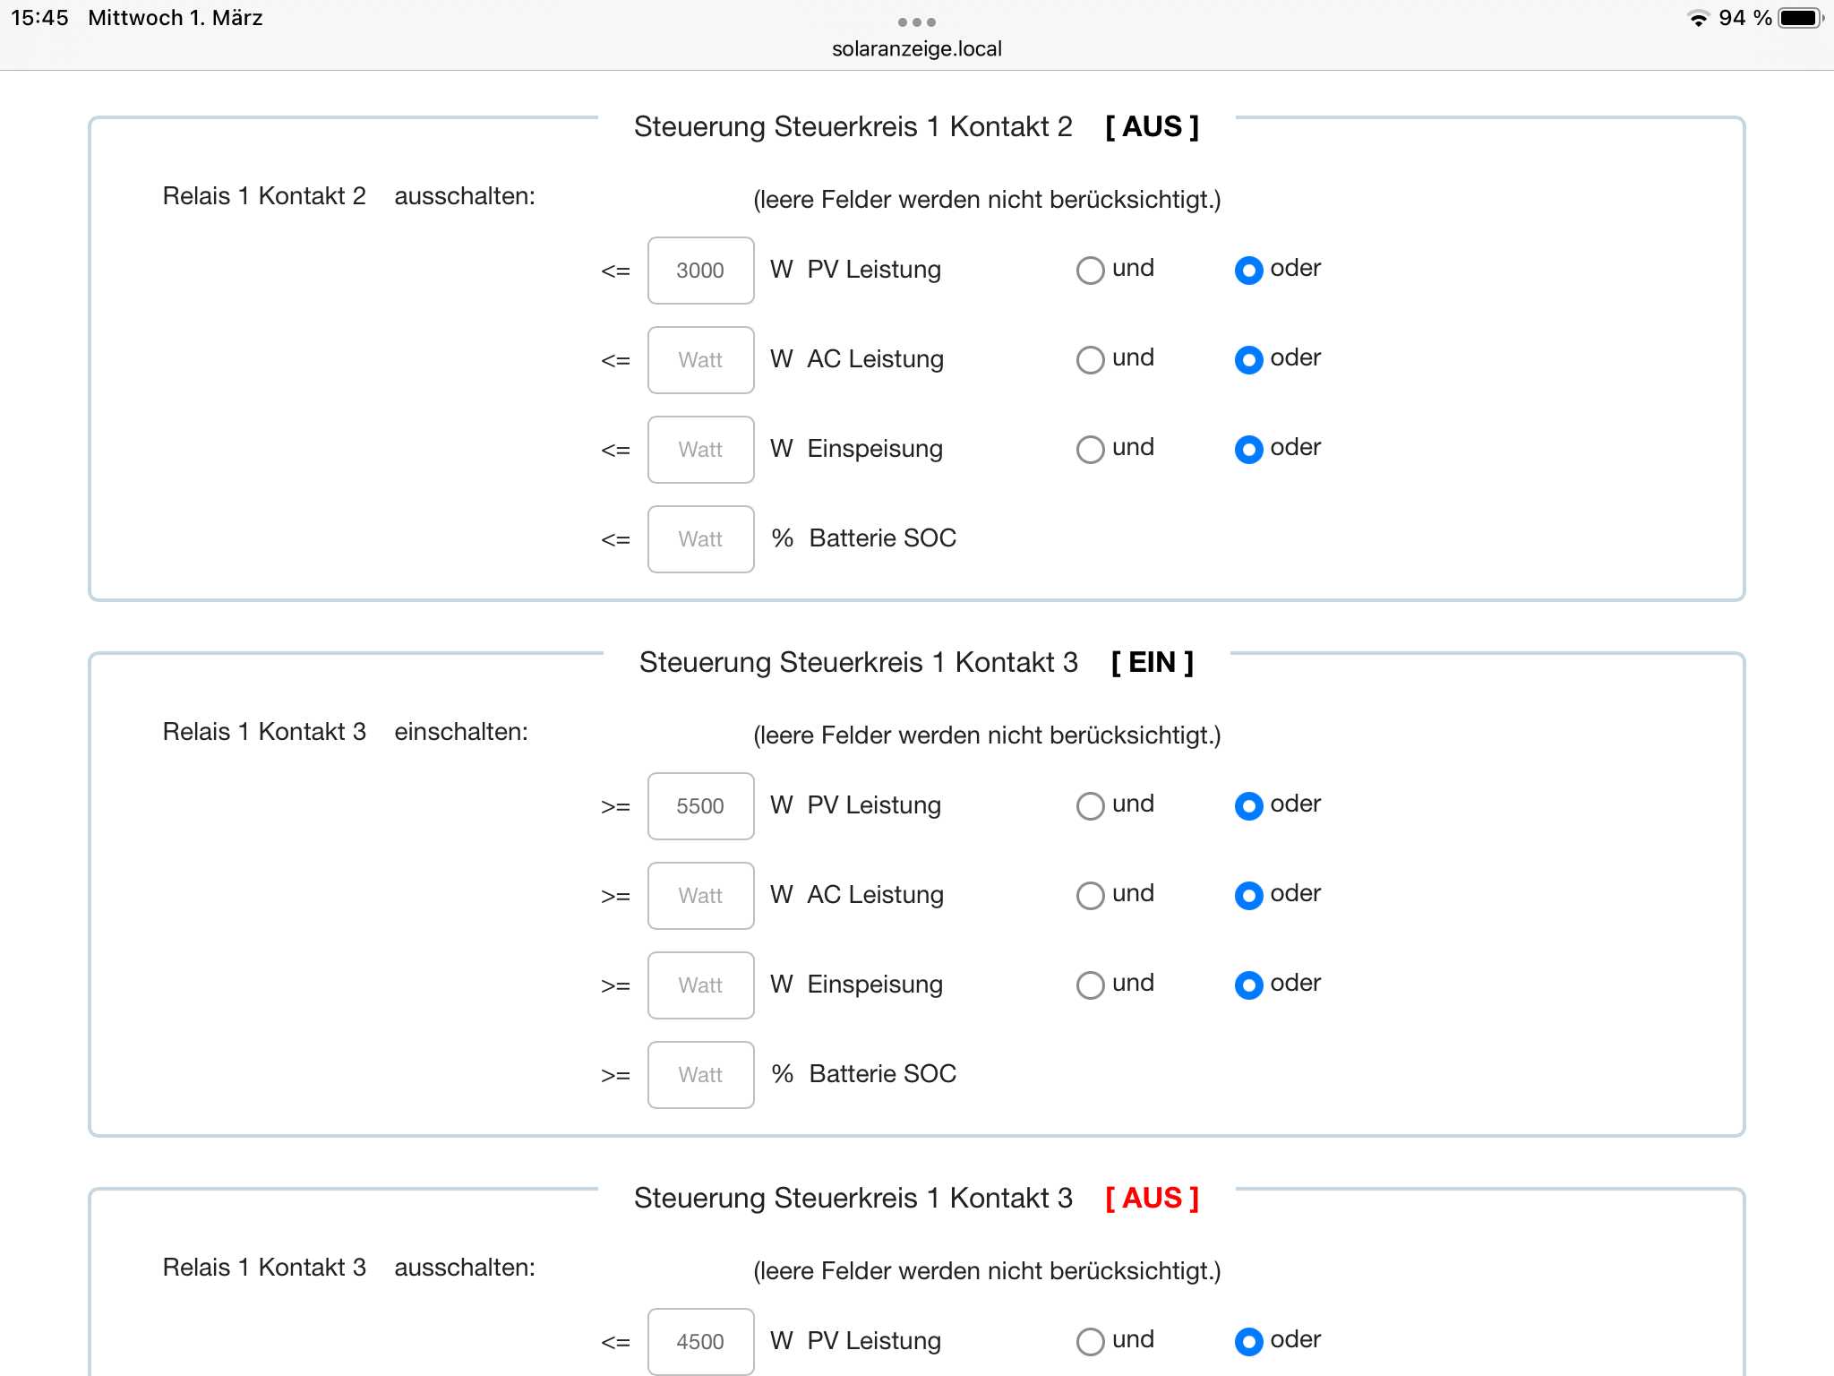
Task: Click Kontakt 3 einschalten Einspeisung Watt field
Action: (x=700, y=985)
